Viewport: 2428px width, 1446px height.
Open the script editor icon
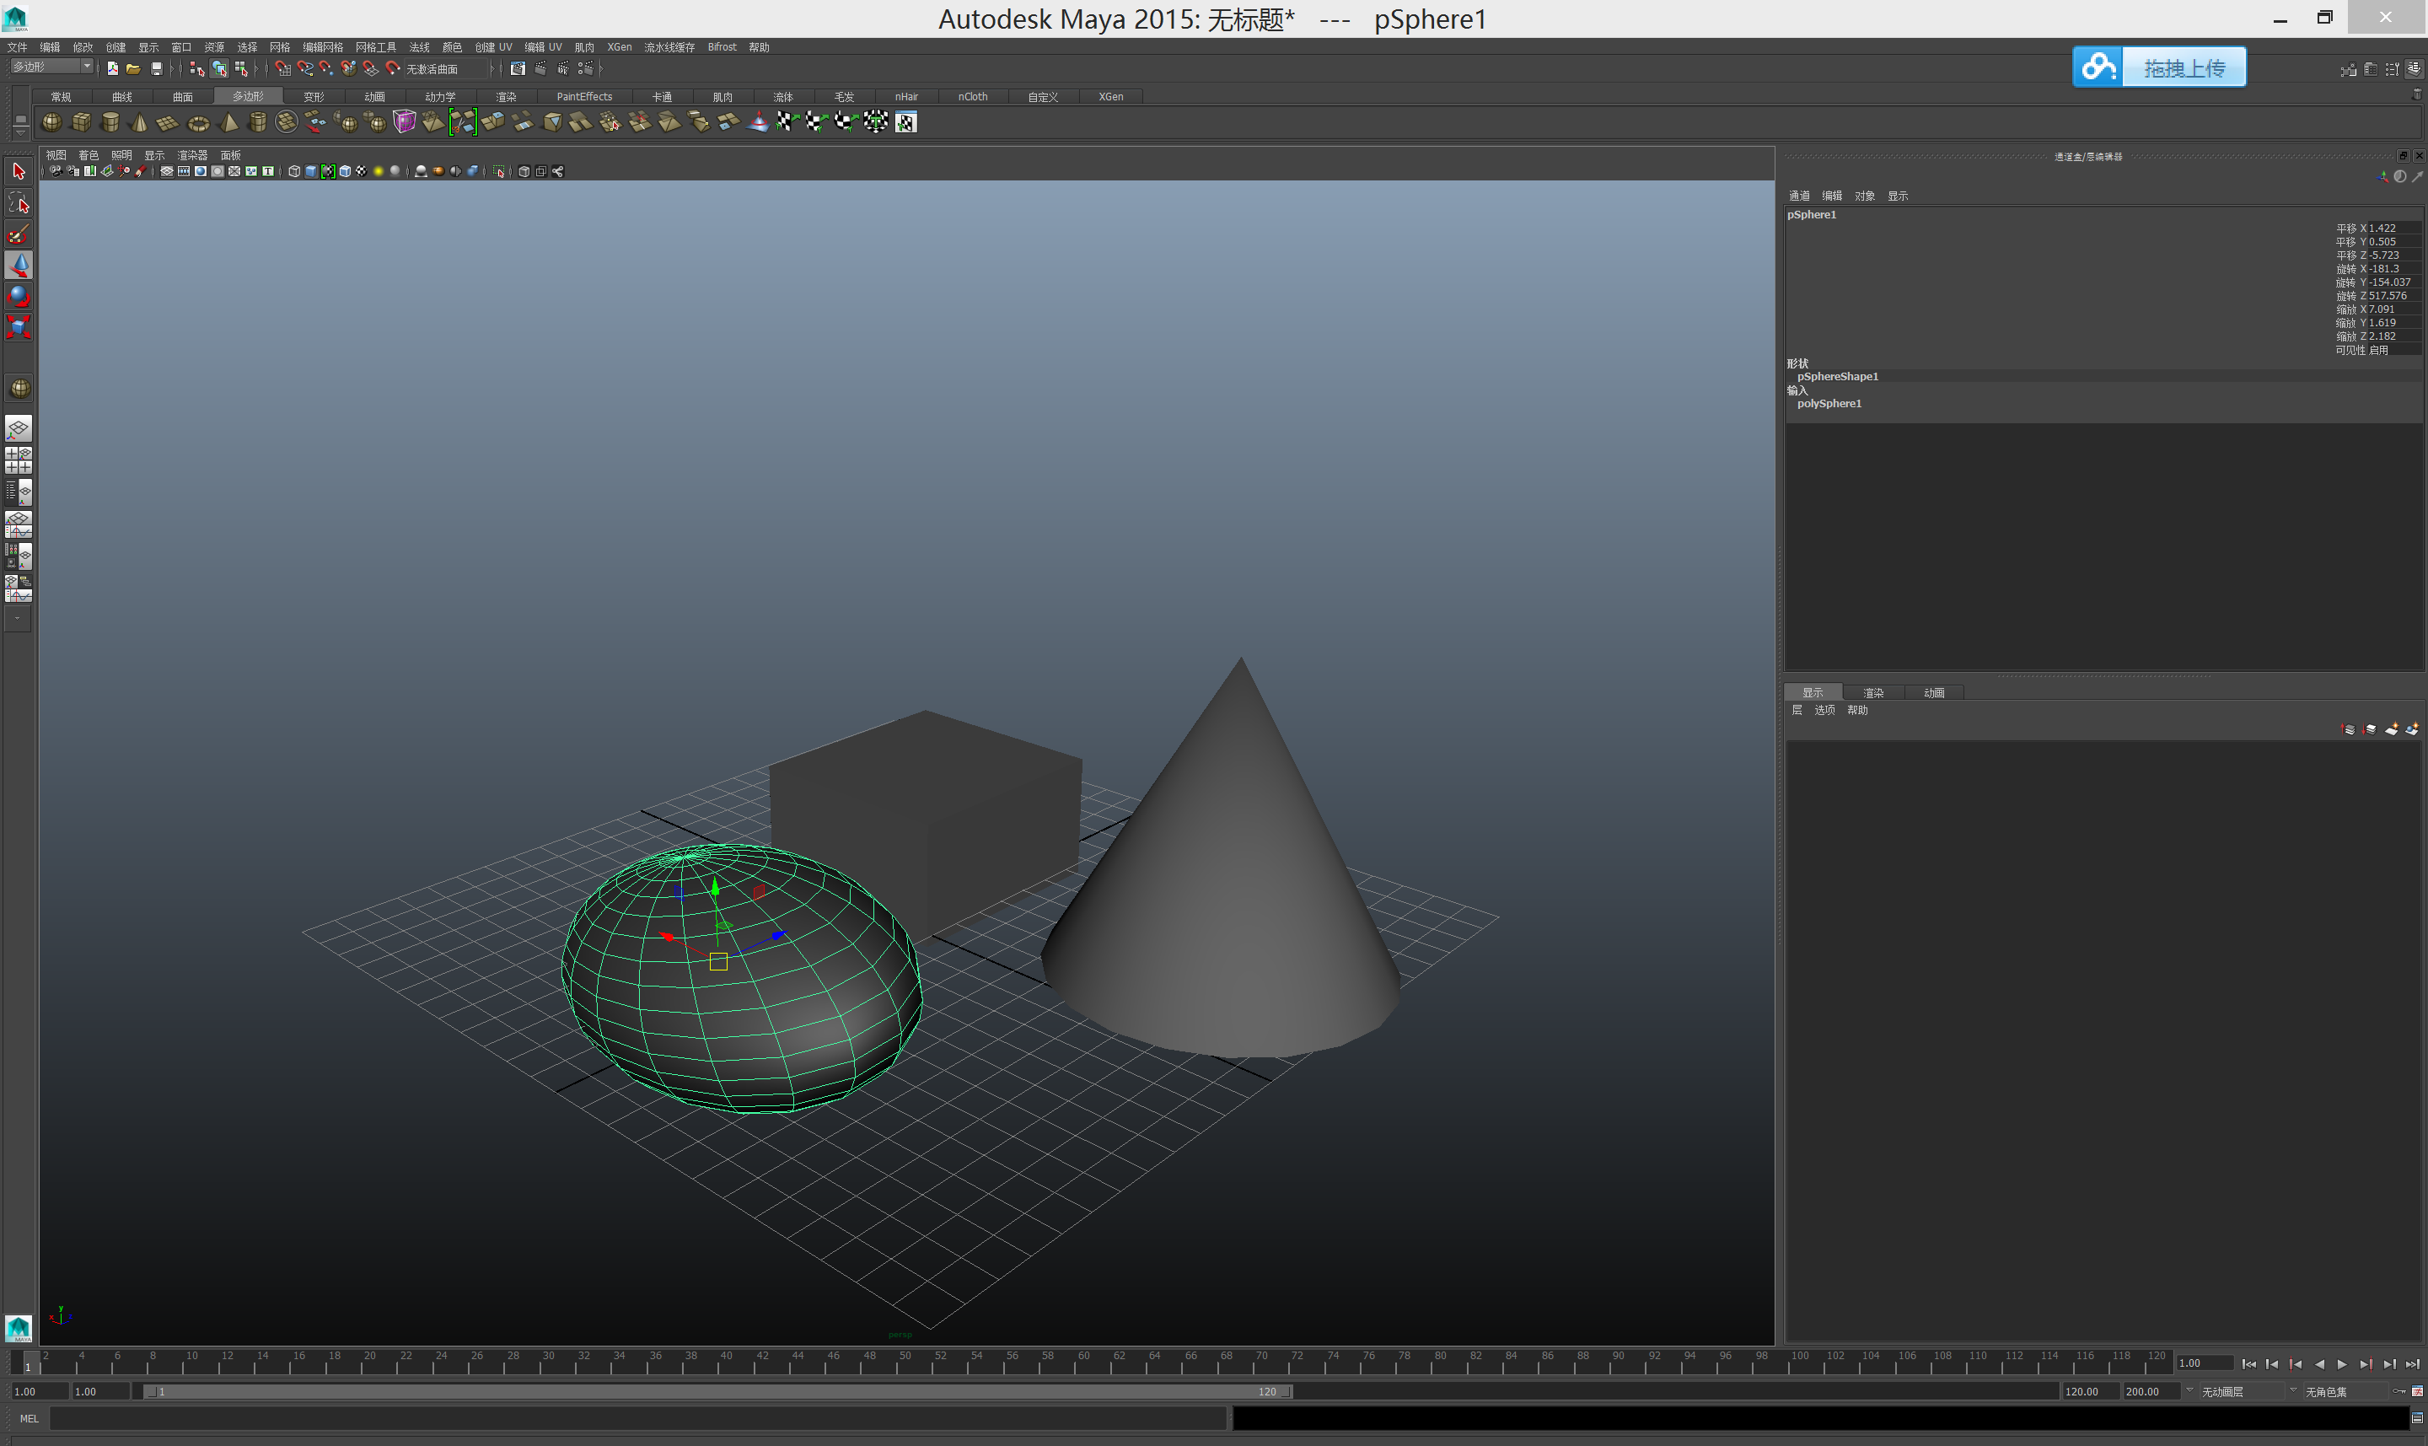pyautogui.click(x=2417, y=1419)
